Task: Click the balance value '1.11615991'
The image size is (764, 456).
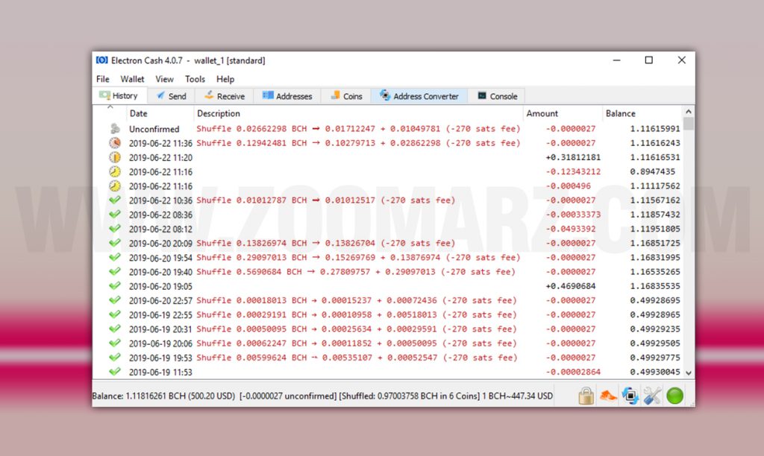Action: (x=655, y=128)
